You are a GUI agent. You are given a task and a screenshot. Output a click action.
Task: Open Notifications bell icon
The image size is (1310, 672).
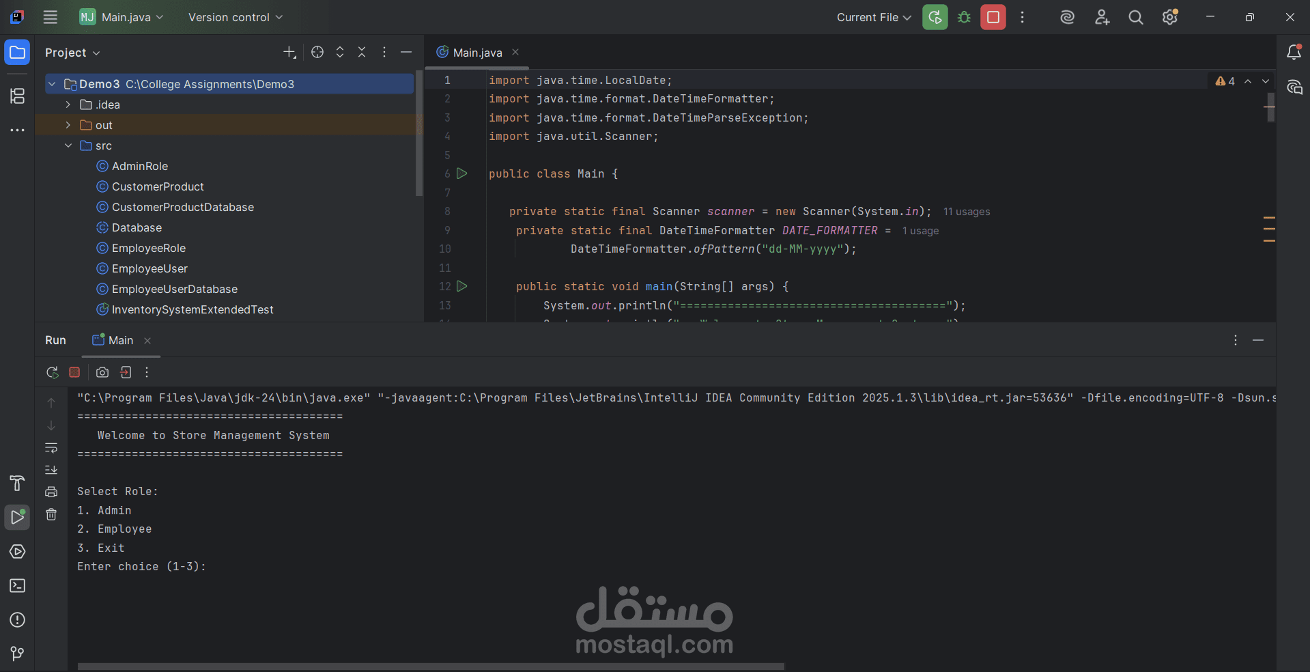click(x=1294, y=53)
